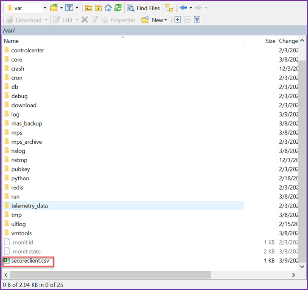
Task: Click the Rename icon
Action: [x=94, y=20]
